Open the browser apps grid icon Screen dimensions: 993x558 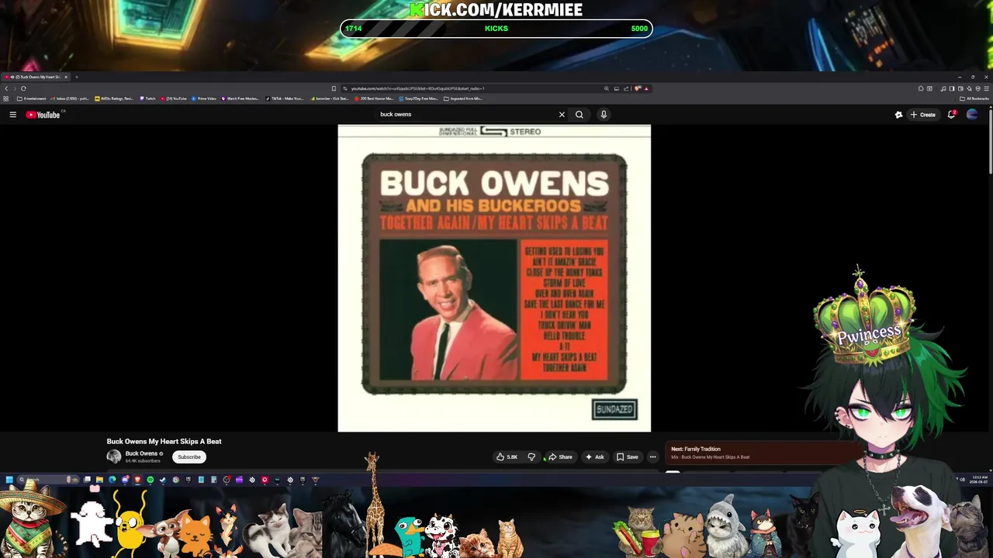tap(5, 98)
